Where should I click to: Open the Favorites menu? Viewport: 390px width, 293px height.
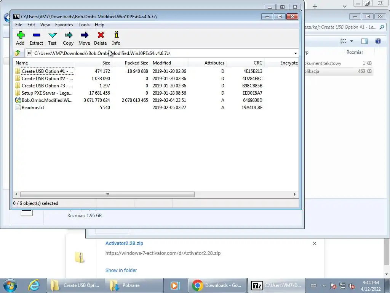pos(64,25)
